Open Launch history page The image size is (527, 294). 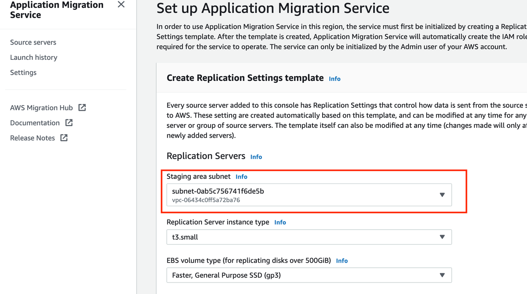[x=33, y=57]
